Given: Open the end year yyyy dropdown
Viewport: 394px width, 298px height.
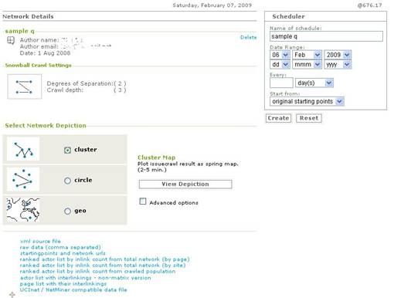Looking at the screenshot, I should [x=338, y=64].
